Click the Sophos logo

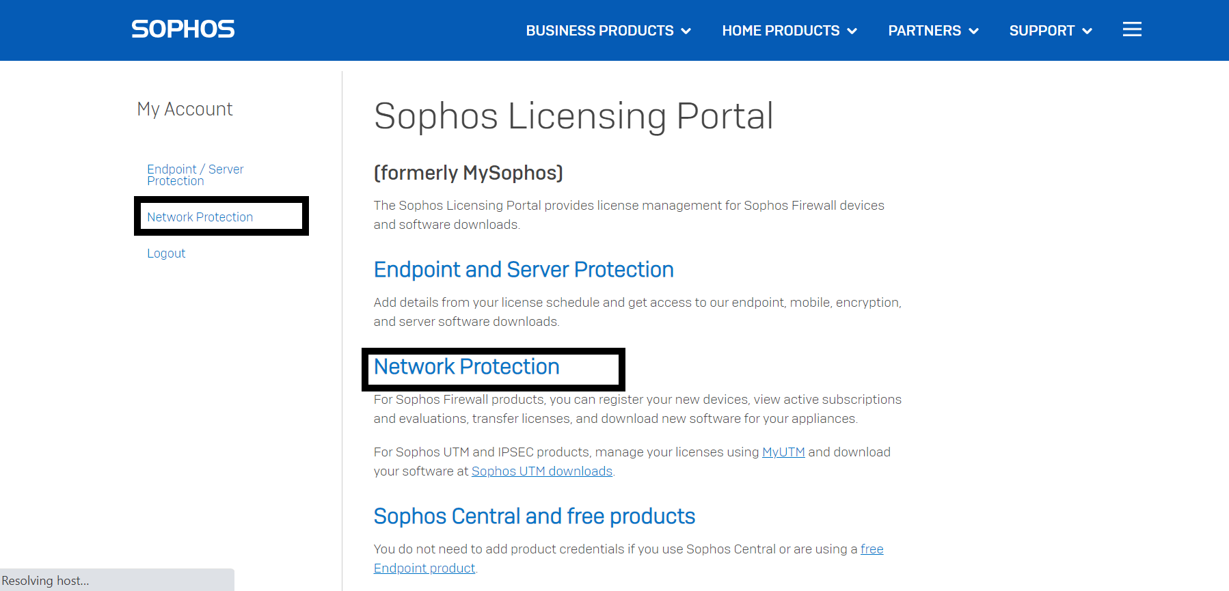pyautogui.click(x=183, y=29)
